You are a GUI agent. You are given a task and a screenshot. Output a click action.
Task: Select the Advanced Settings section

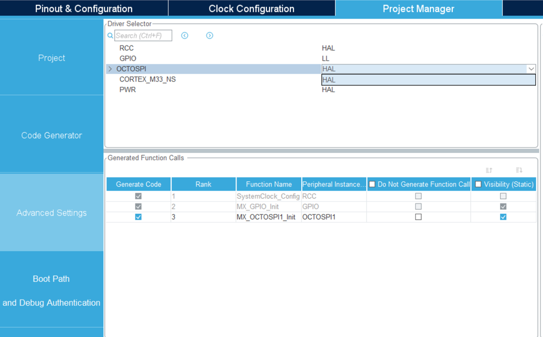click(x=52, y=213)
